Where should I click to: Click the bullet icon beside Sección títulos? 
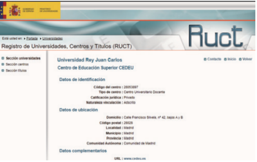(x=3, y=71)
